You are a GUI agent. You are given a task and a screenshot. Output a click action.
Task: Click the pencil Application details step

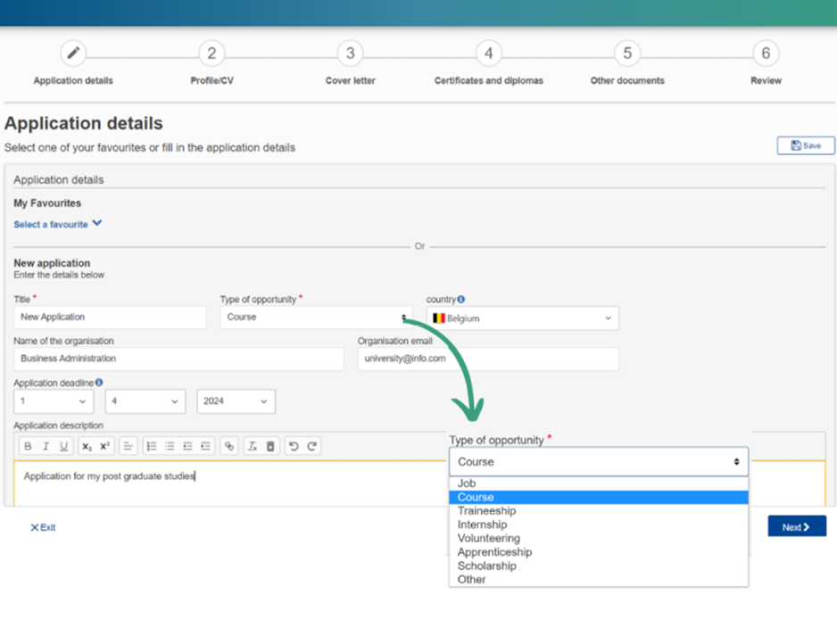click(x=73, y=53)
